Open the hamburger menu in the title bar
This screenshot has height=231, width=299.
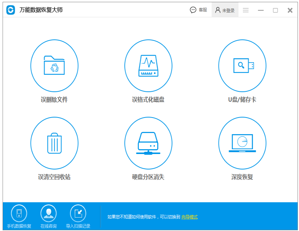click(x=245, y=10)
